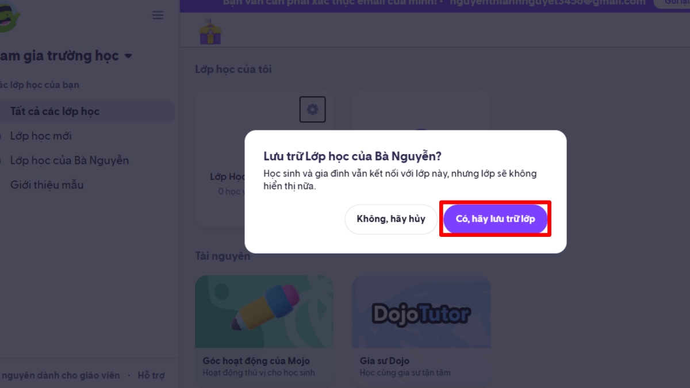Screen dimensions: 690x388
Task: Click the class settings gear icon
Action: (x=312, y=109)
